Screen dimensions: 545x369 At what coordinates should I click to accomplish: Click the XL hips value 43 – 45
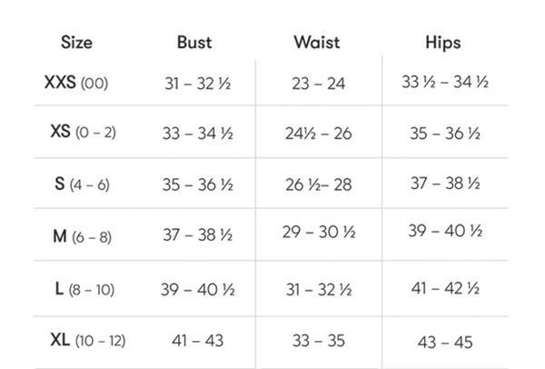(x=445, y=343)
